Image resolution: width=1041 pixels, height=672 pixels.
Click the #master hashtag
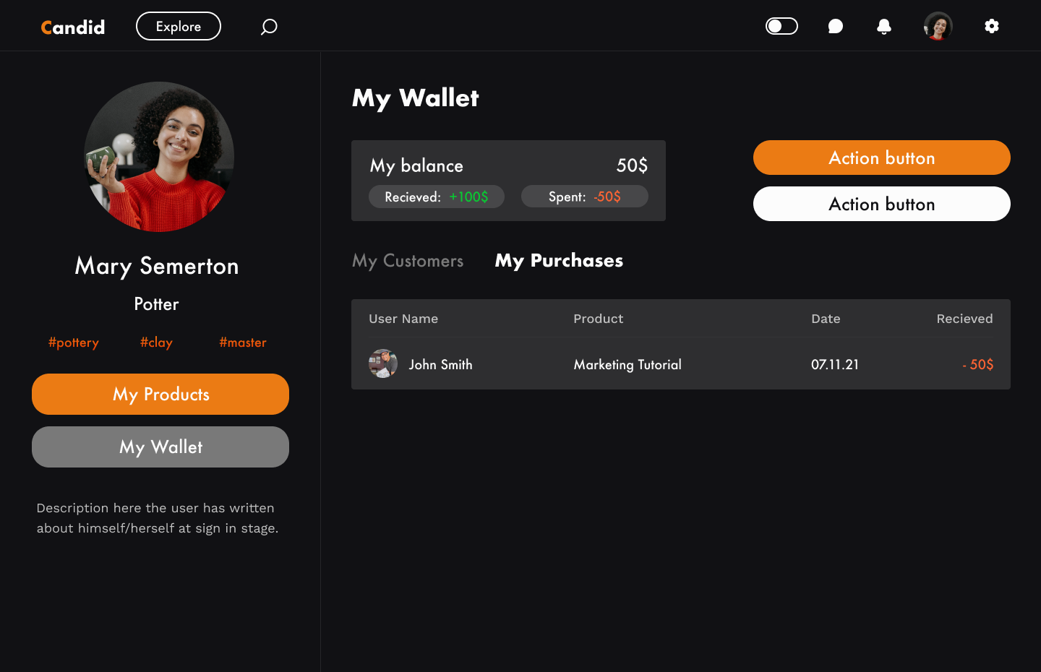pyautogui.click(x=243, y=343)
